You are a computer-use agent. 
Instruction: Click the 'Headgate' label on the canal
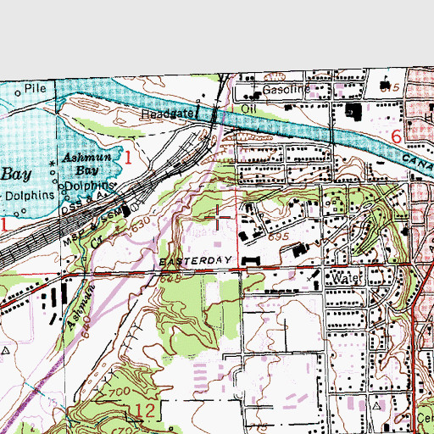167,114
